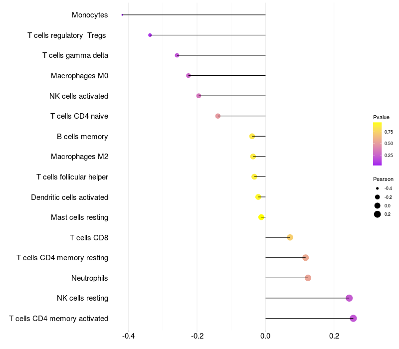Click the yellow B cells memory dot
399x349 pixels.
click(252, 136)
